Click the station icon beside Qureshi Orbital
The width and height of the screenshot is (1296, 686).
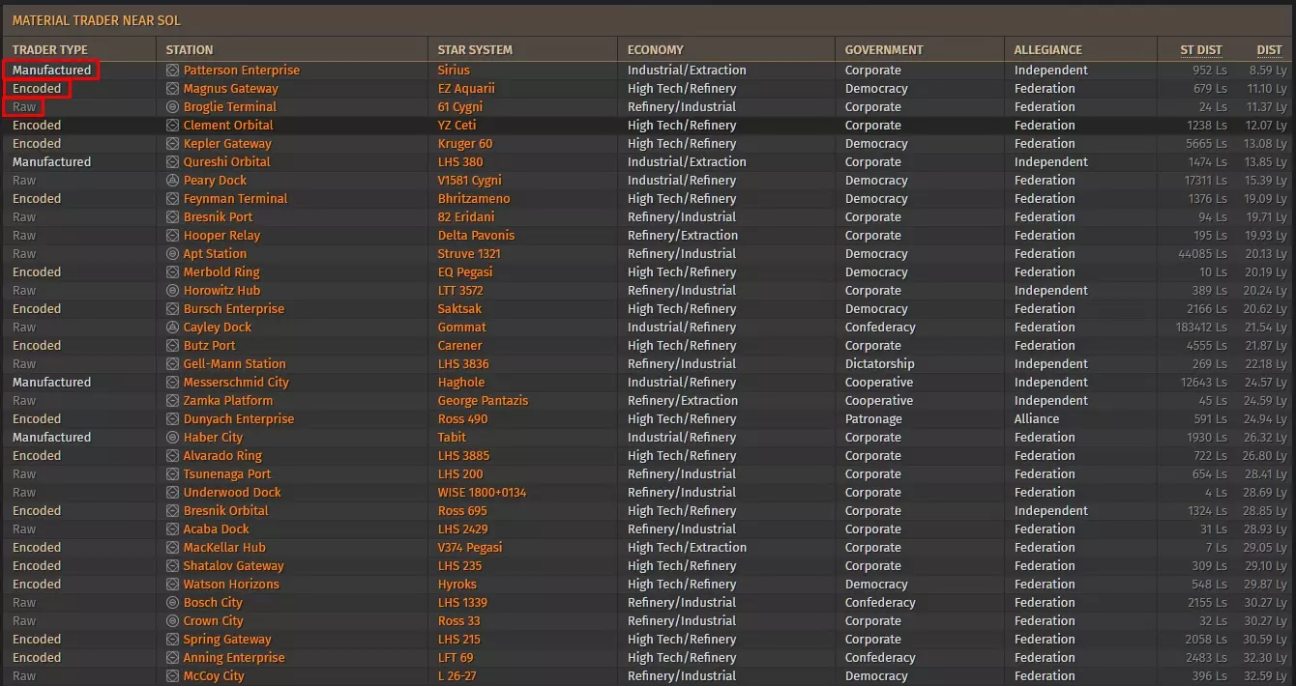pos(172,162)
